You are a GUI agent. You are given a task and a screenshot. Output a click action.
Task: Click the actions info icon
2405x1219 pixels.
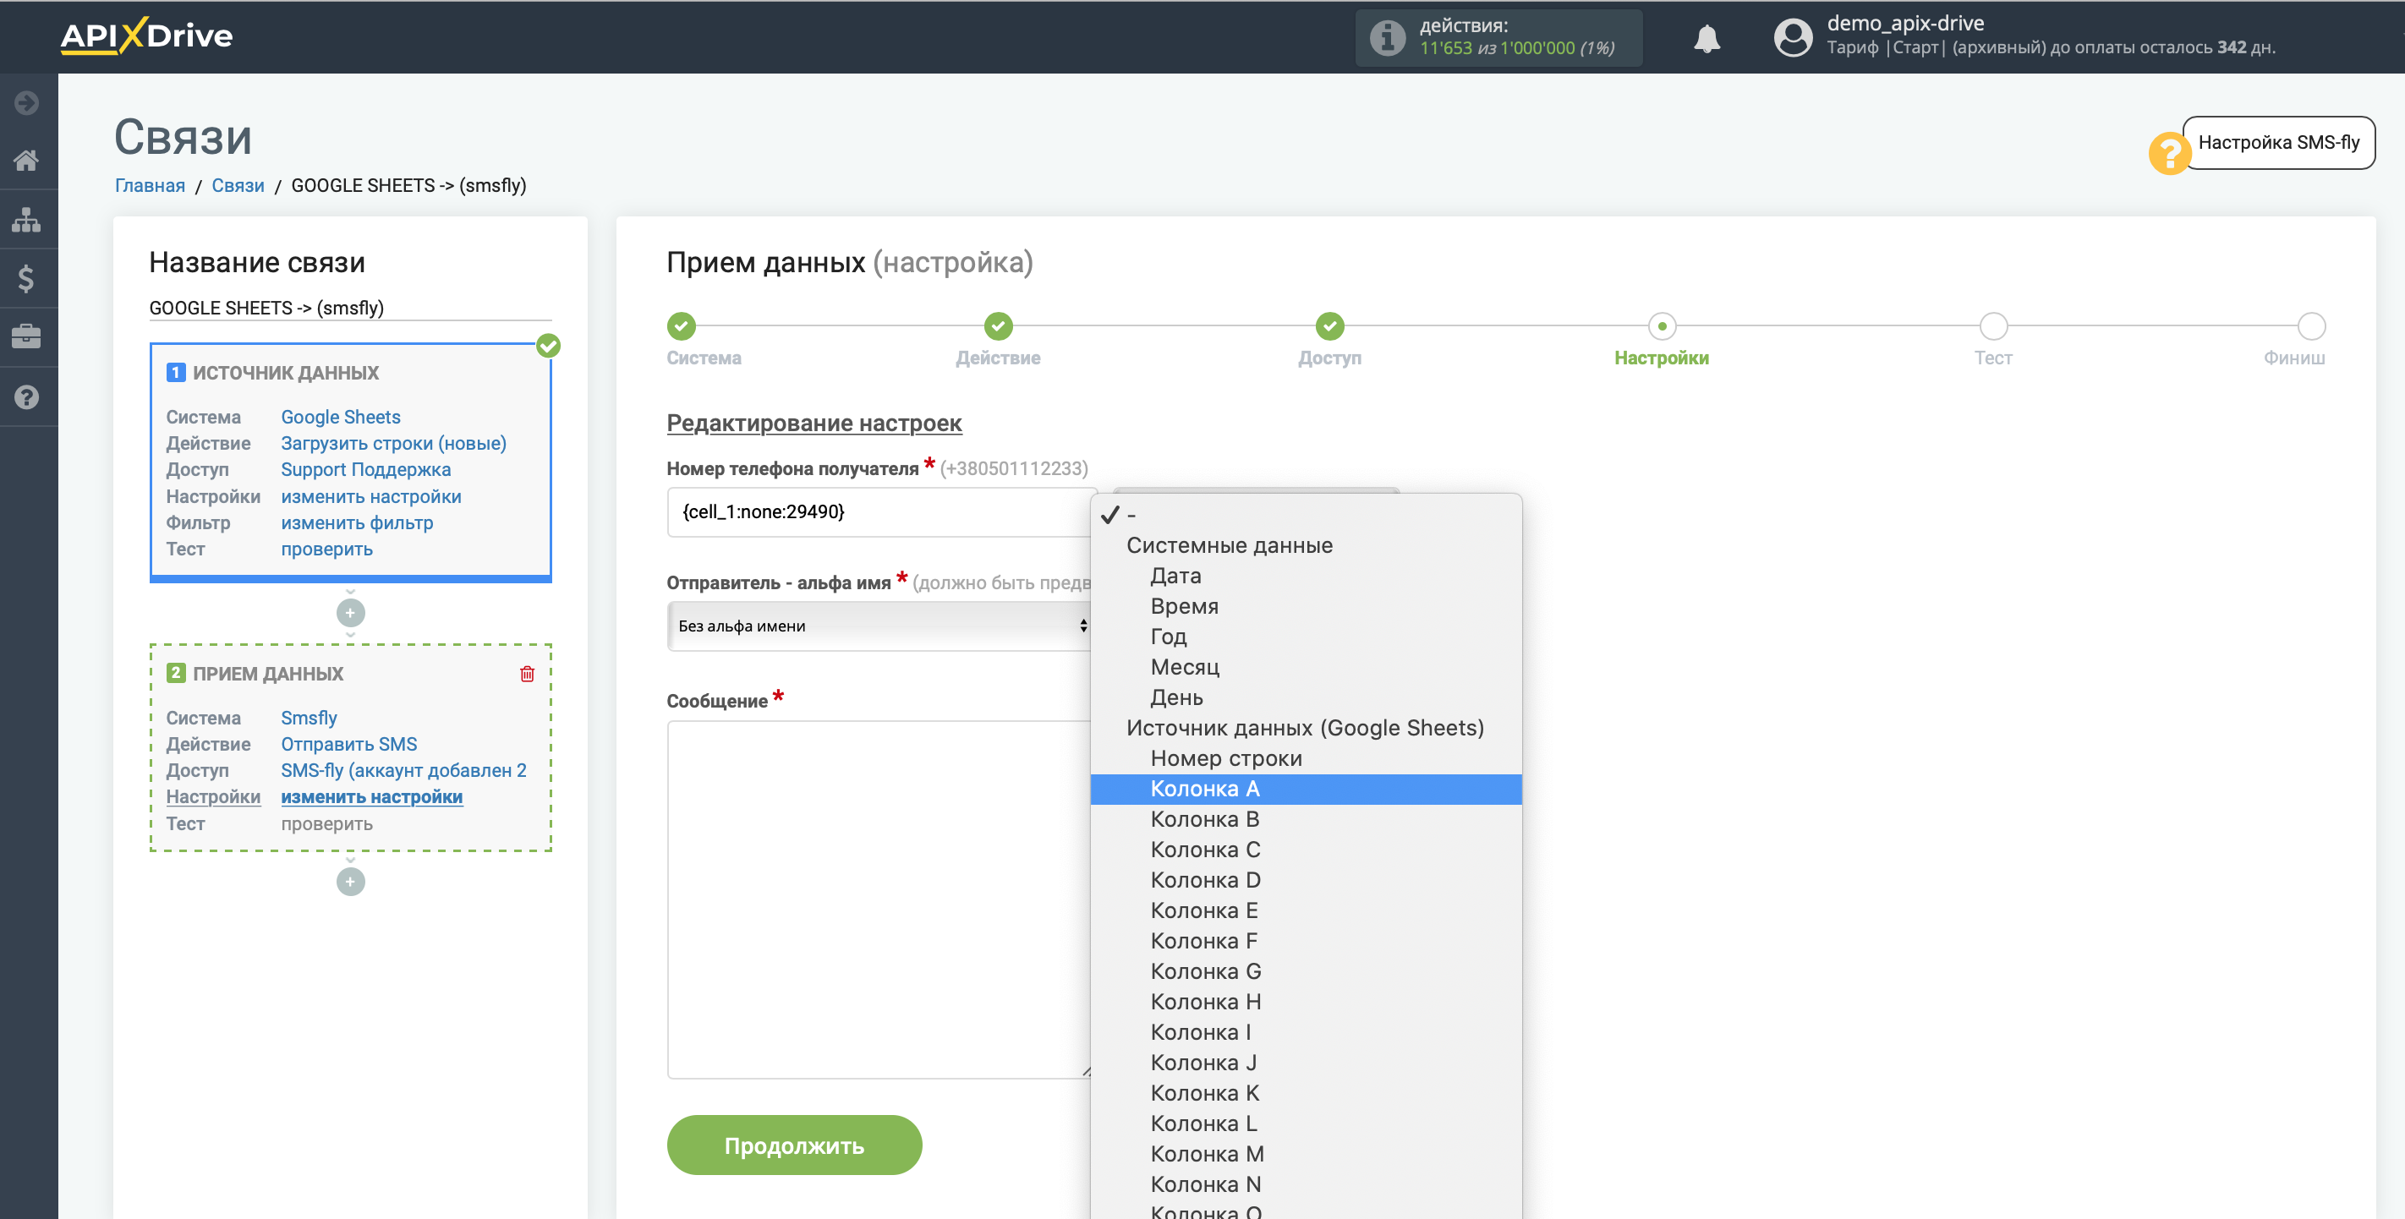point(1388,37)
